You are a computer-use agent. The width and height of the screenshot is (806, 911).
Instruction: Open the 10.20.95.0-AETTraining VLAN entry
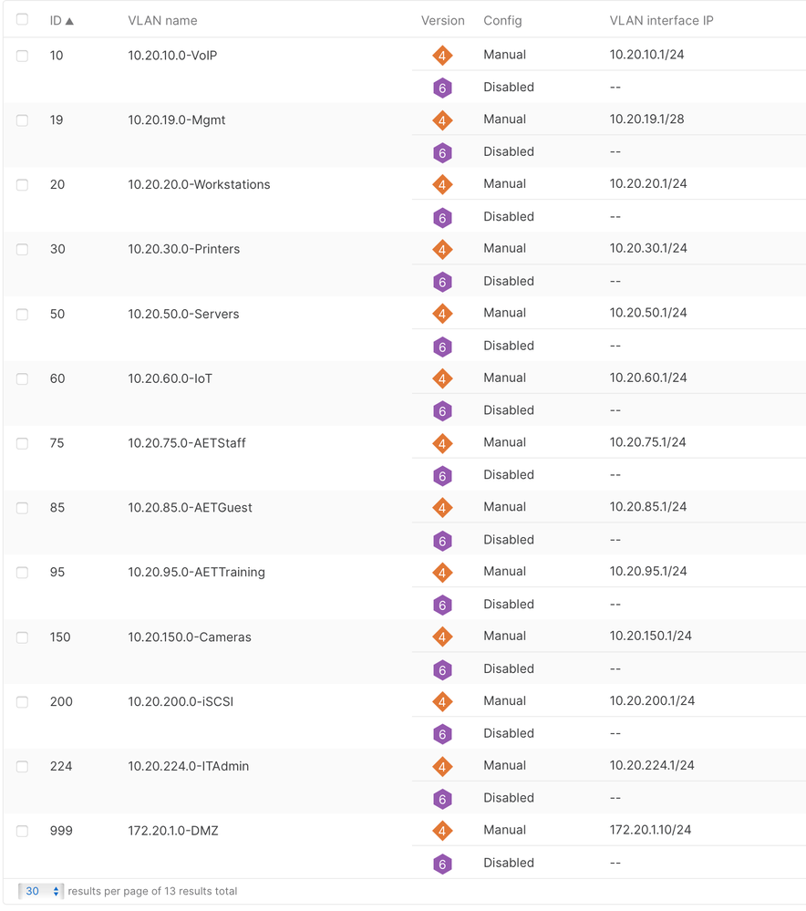(x=196, y=573)
